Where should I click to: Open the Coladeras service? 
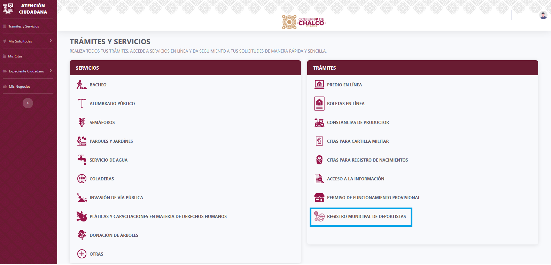pos(102,179)
